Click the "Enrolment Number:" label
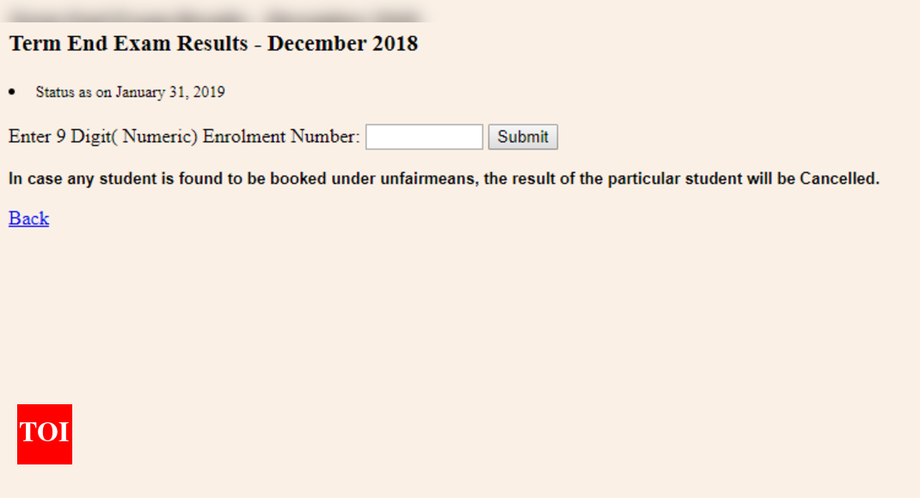 (x=281, y=137)
